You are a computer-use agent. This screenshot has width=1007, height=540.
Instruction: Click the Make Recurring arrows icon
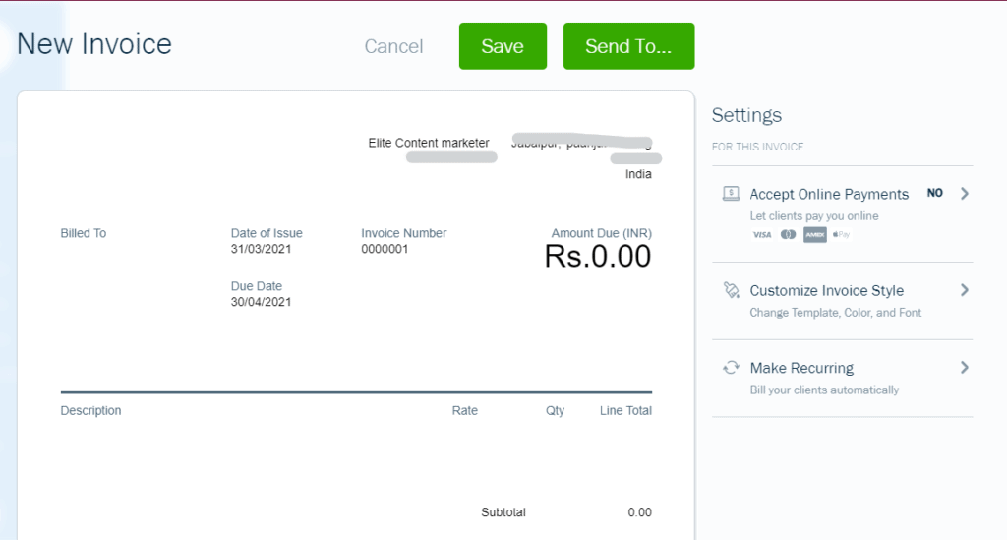tap(731, 367)
